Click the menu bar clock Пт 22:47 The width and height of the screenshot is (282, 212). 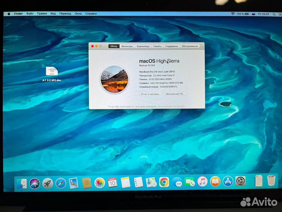(x=264, y=14)
